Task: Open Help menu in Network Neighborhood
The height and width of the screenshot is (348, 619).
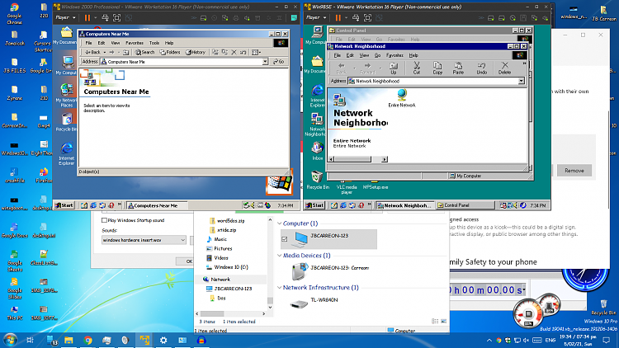Action: click(x=413, y=55)
